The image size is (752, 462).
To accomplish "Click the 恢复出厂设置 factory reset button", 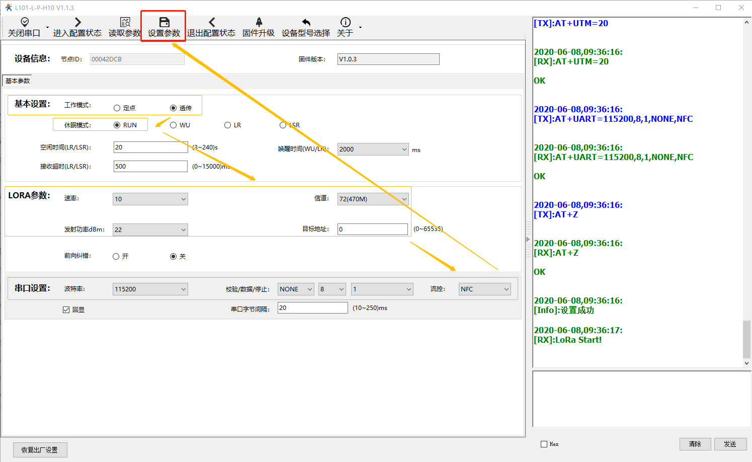I will click(x=40, y=450).
